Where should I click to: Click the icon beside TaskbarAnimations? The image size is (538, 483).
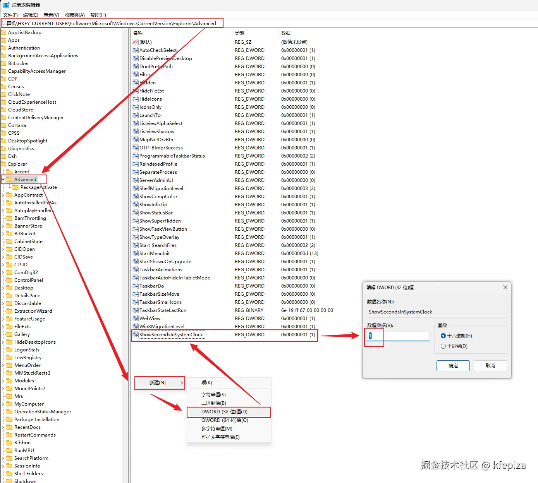pyautogui.click(x=136, y=269)
